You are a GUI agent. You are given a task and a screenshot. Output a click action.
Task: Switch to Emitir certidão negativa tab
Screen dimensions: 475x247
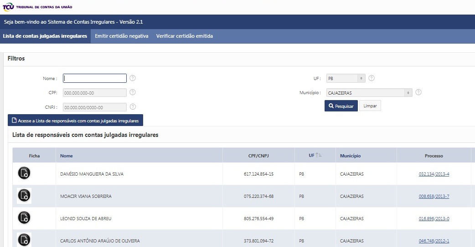122,36
